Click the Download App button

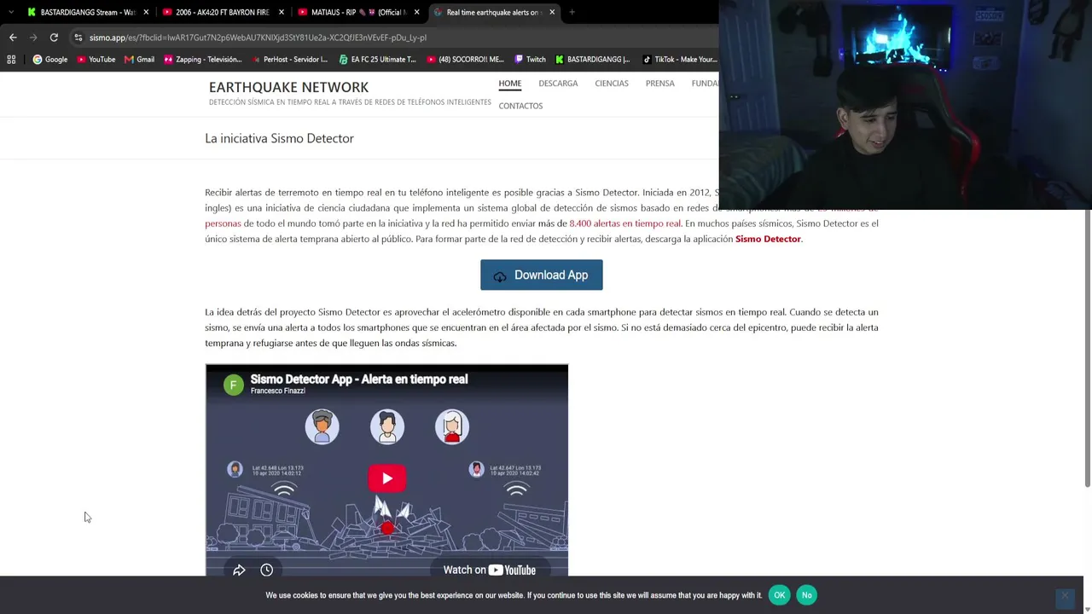coord(541,275)
